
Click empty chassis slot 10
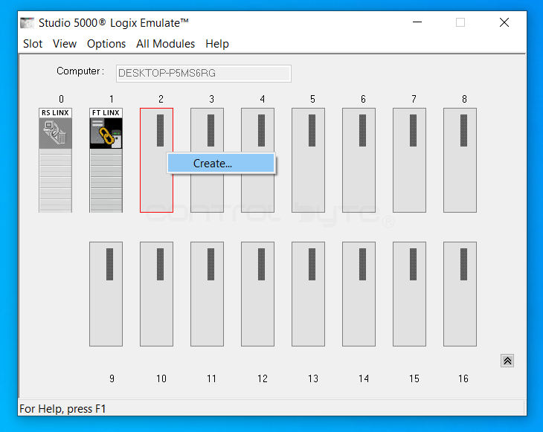156,294
